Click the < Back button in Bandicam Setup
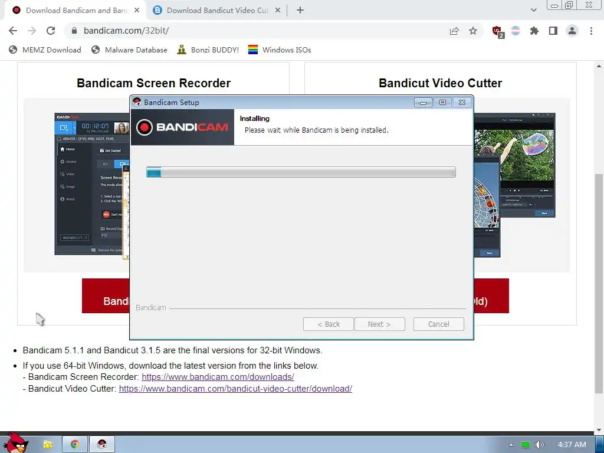Image resolution: width=604 pixels, height=453 pixels. coord(328,324)
